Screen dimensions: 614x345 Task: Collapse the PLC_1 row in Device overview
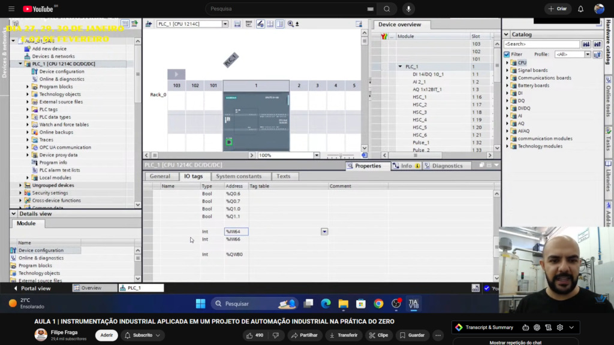[400, 66]
